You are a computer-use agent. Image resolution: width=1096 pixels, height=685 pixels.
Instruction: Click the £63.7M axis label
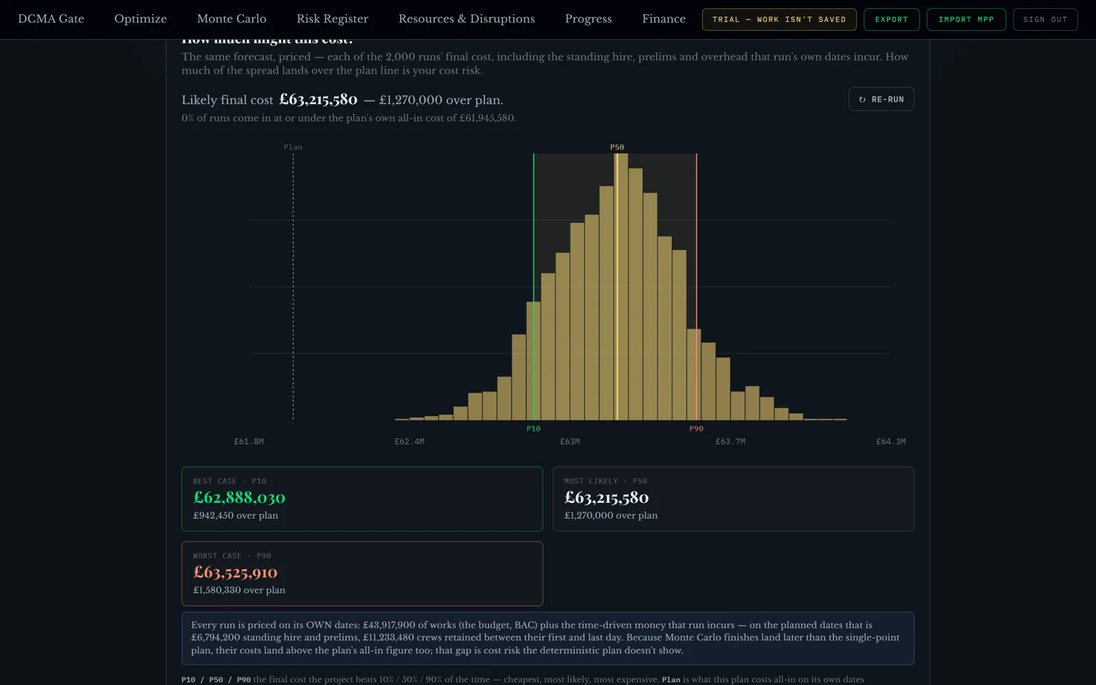pos(730,442)
